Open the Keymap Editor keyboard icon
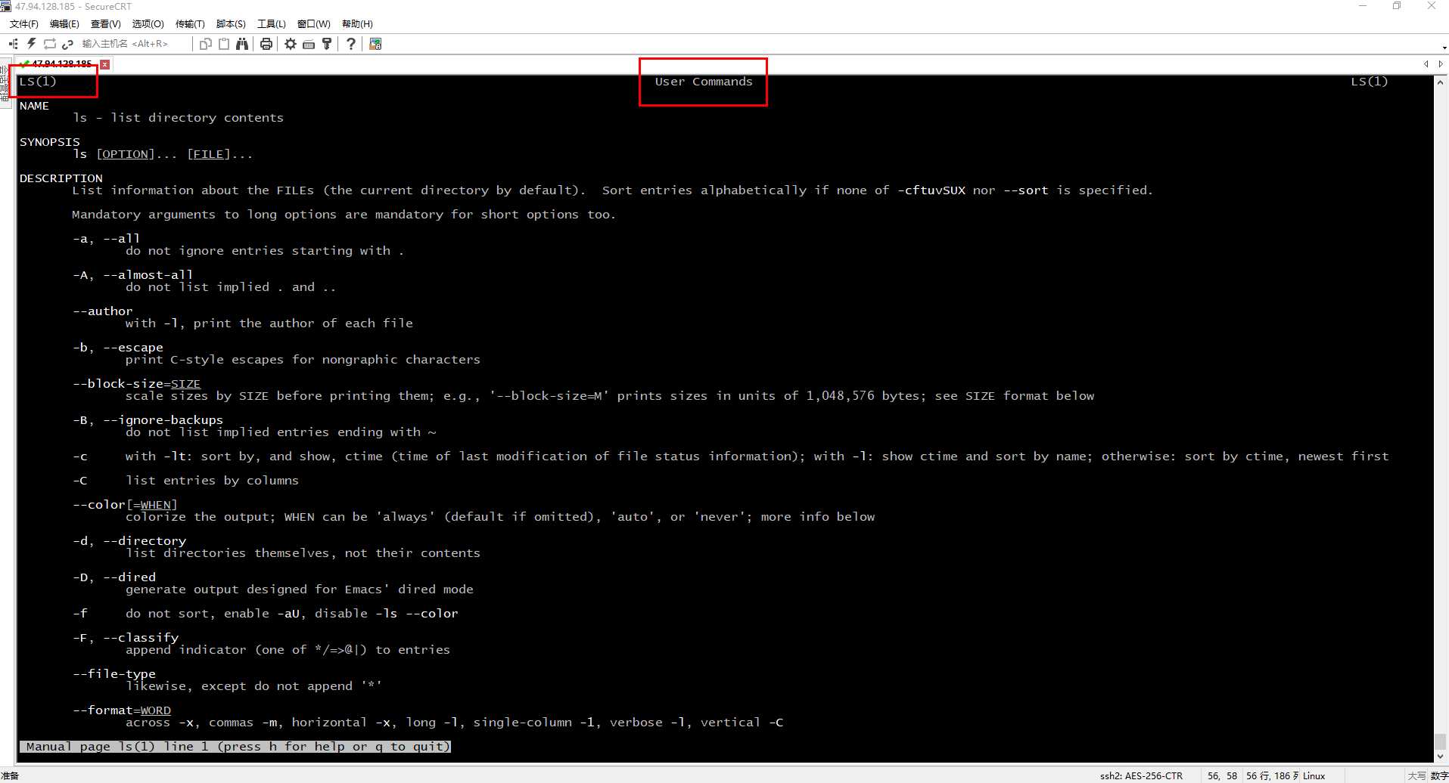Screen dimensions: 1449x783 click(x=309, y=44)
